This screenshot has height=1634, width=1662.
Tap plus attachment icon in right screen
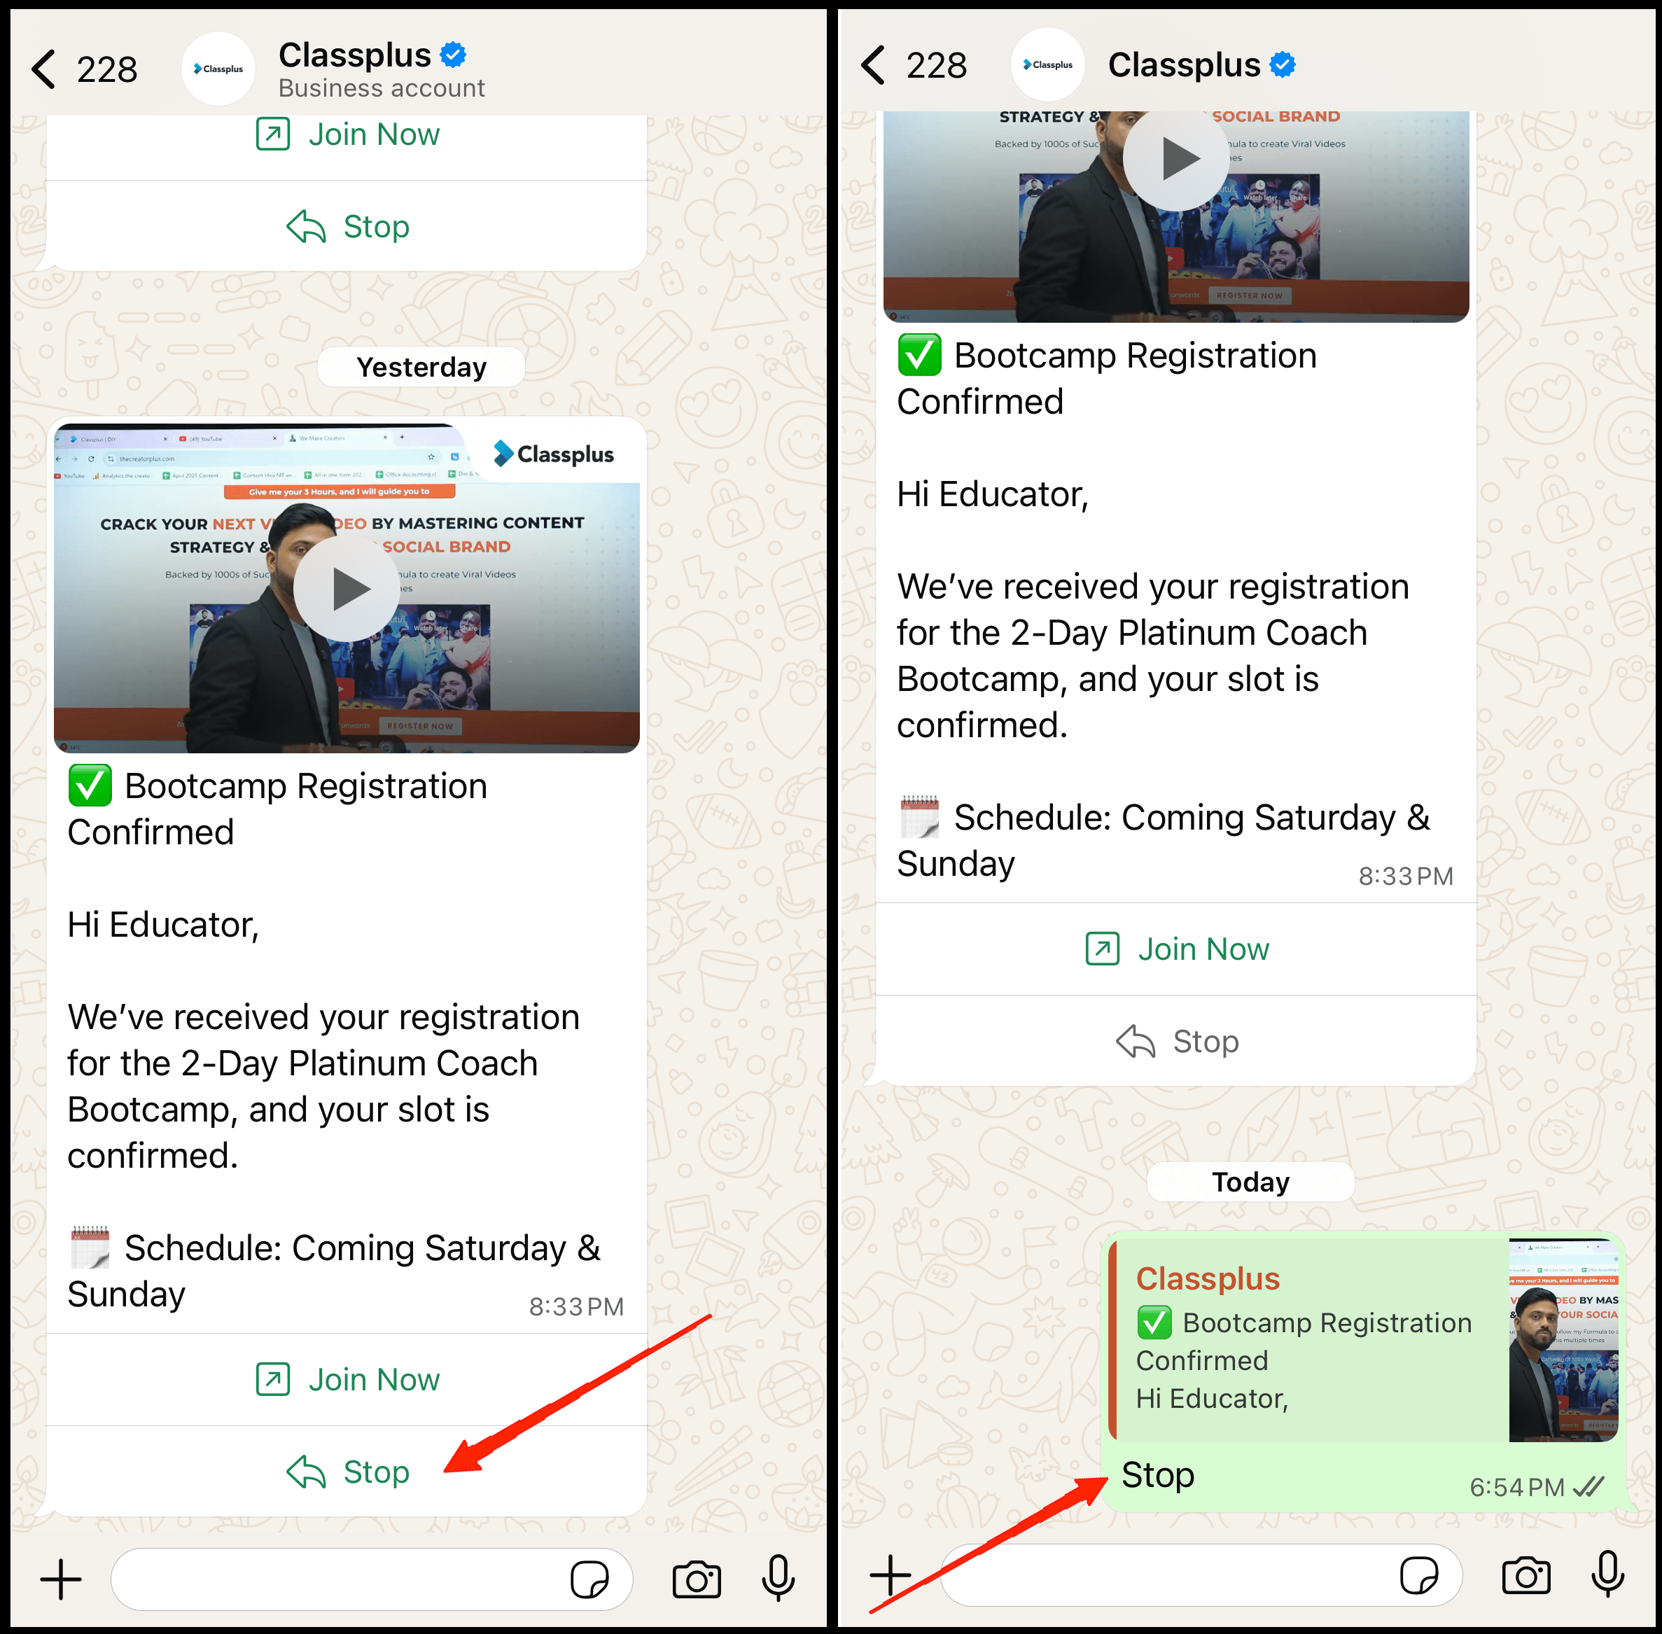click(x=891, y=1576)
